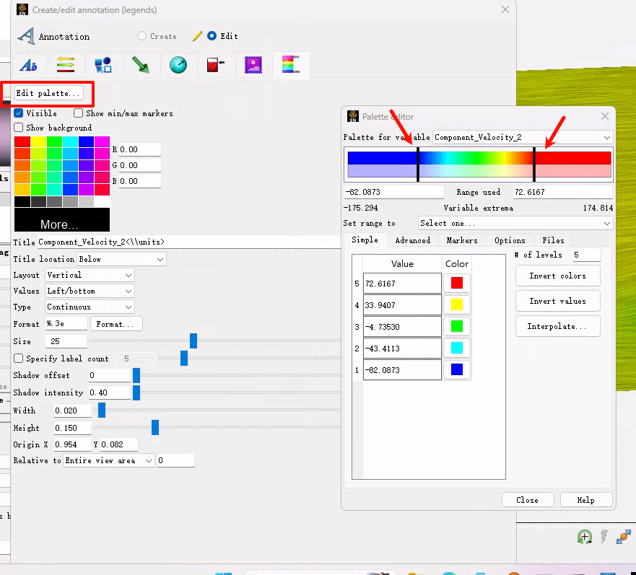Expand the Palette for variable dropdown

tap(522, 137)
